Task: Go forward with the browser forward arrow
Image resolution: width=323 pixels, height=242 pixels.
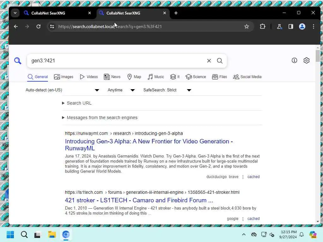Action: pos(27,26)
